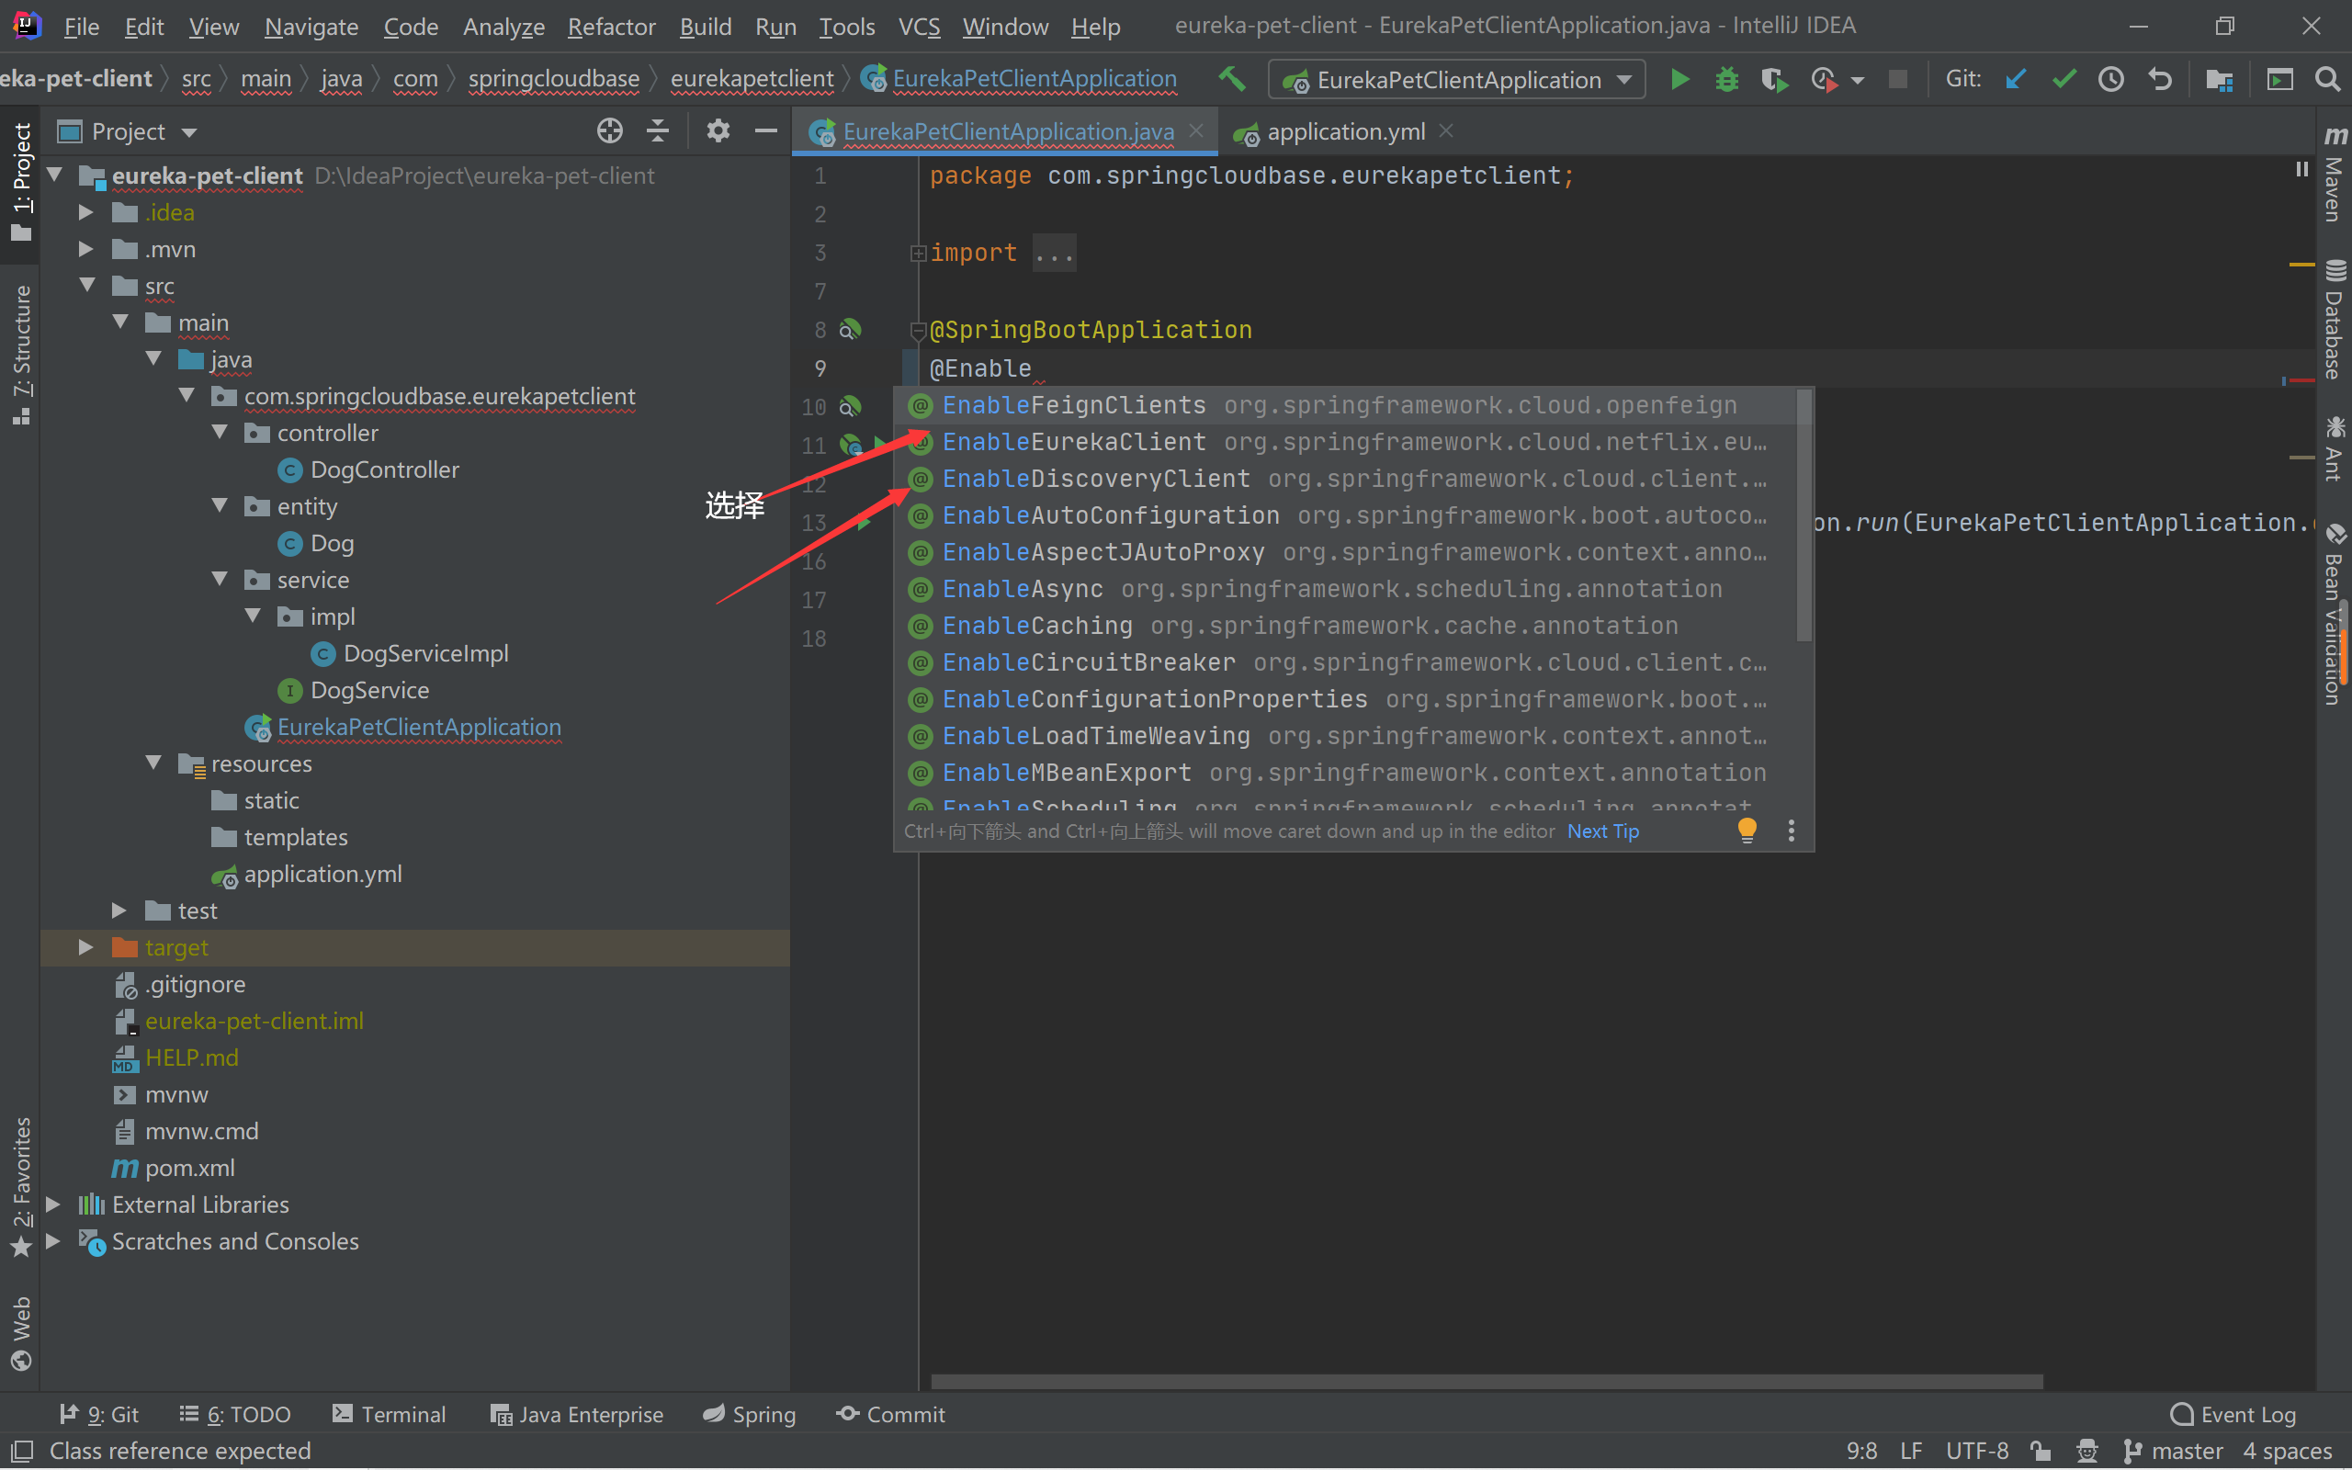Update project via the blue Git arrow icon
This screenshot has width=2352, height=1470.
(x=2014, y=80)
